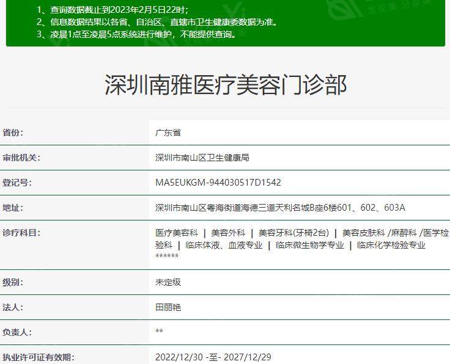The width and height of the screenshot is (450, 364).
Task: Select the 审批机关 label
Action: (21, 158)
